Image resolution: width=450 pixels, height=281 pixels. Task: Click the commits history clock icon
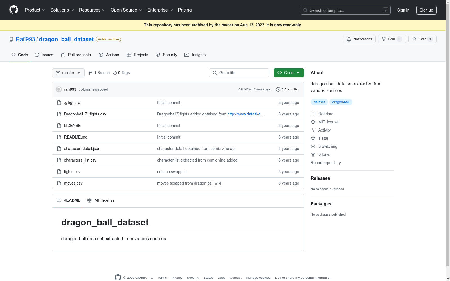tap(278, 89)
